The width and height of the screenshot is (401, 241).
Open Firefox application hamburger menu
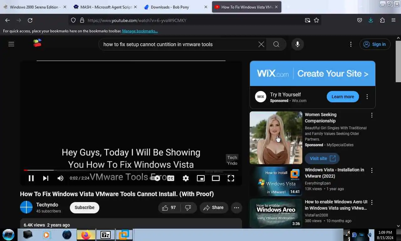coord(393,20)
